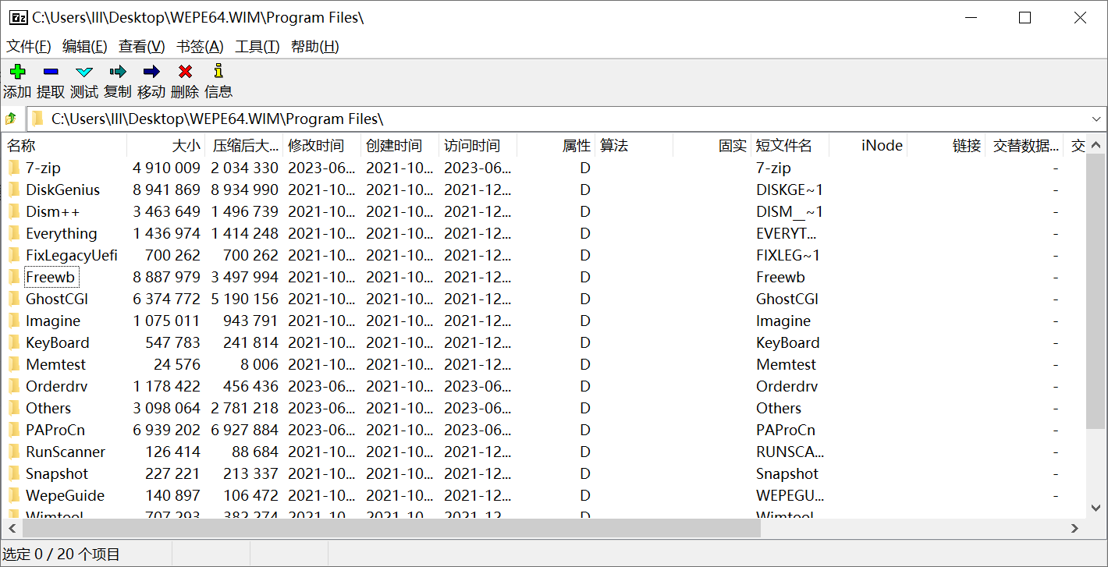1108x567 pixels.
Task: Click short name DISM__~1
Action: point(790,211)
